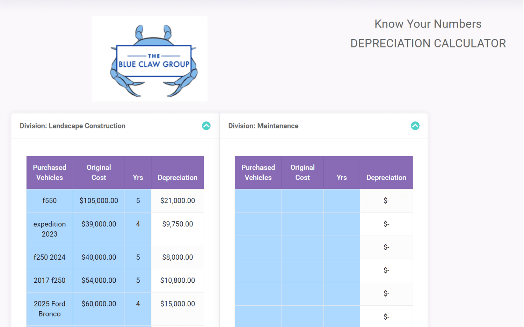Click the Division: Maintanance heading
Viewport: 524px width, 327px height.
tap(263, 126)
